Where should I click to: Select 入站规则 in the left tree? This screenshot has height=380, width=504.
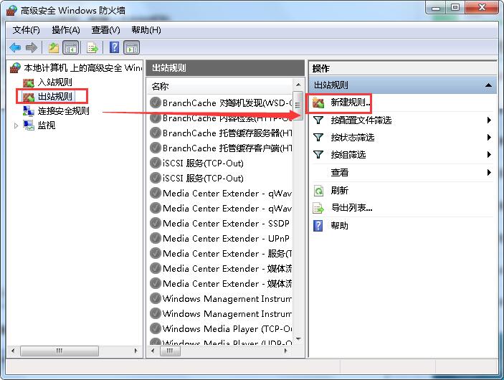coord(55,82)
